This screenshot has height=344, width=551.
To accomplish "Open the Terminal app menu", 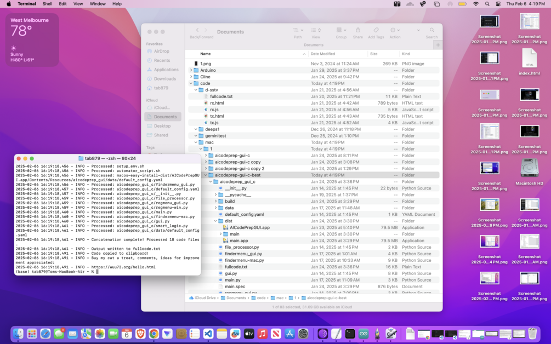I will click(x=27, y=4).
